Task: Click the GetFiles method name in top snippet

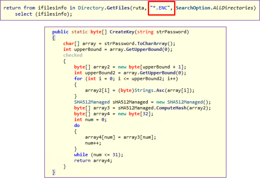Action: 118,8
